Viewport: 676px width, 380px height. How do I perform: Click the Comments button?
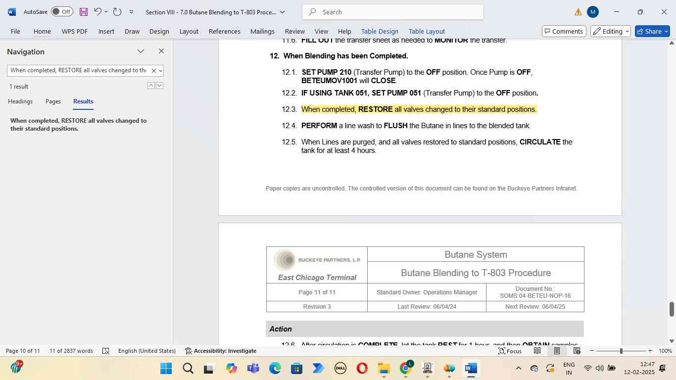[564, 31]
